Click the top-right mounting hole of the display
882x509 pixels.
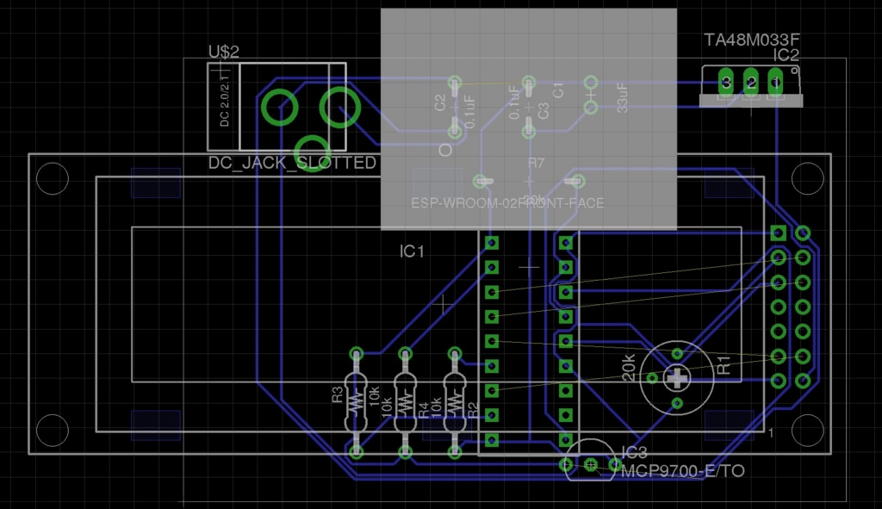pyautogui.click(x=807, y=179)
